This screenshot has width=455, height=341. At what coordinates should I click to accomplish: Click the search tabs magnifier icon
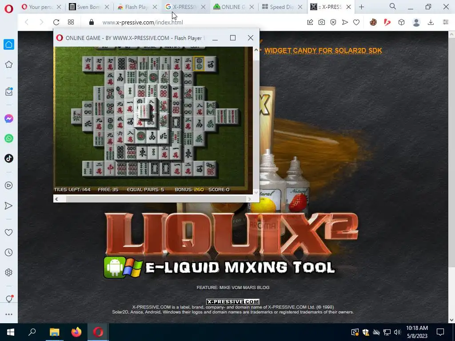coord(393,6)
